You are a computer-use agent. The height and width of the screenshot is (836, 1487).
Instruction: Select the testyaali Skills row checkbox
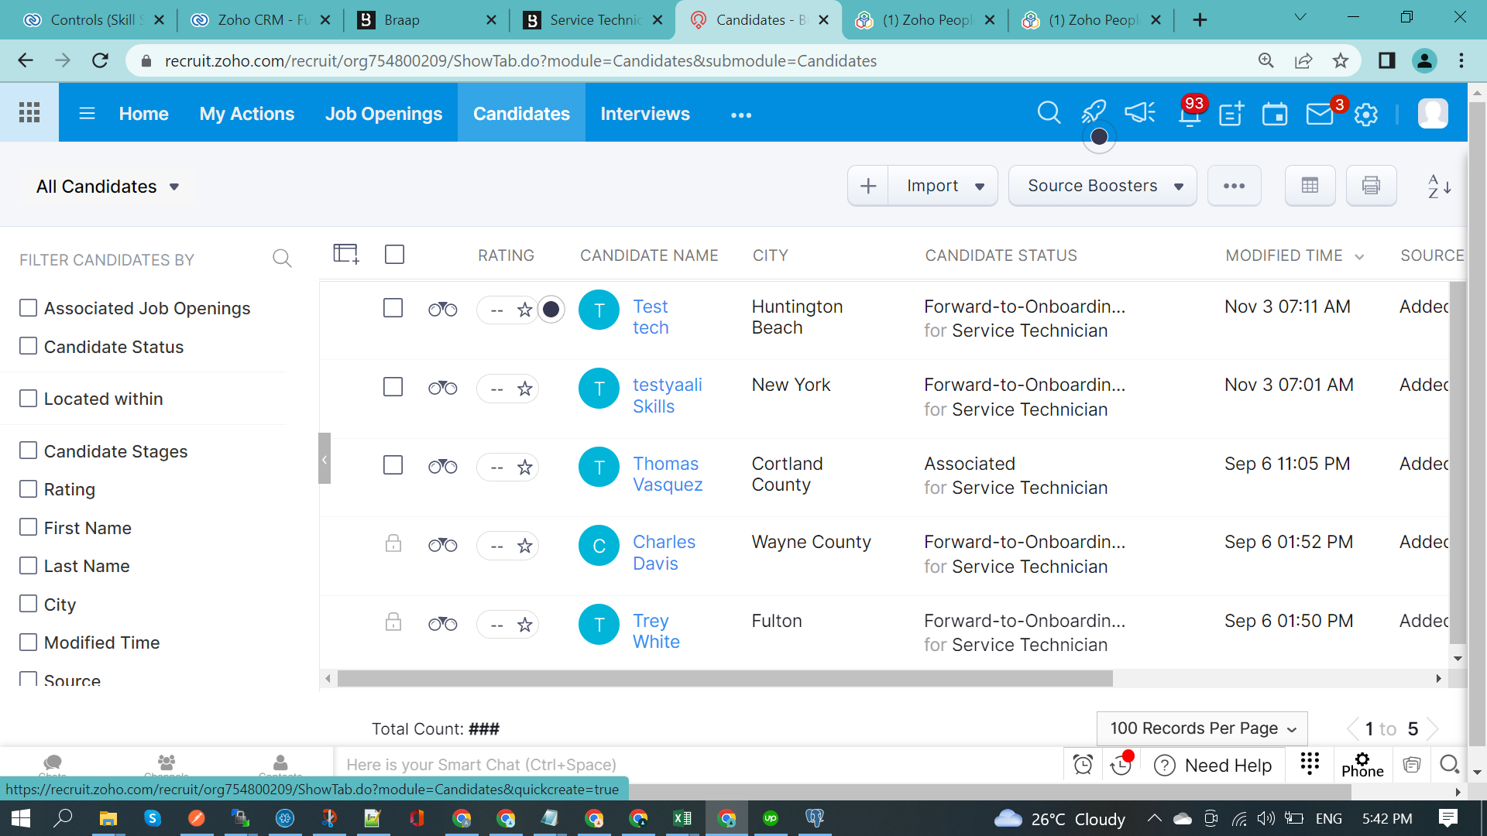pos(393,387)
